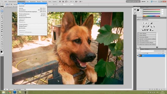Select the Quick Selection tool
The width and height of the screenshot is (167, 94).
(x=2, y=15)
